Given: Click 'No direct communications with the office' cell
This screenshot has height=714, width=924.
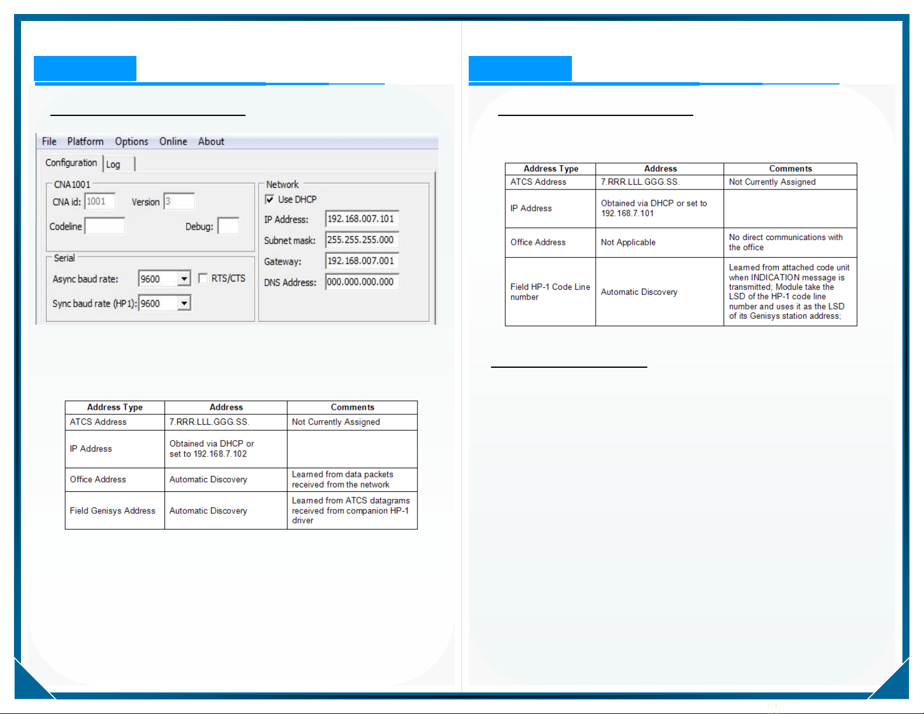Looking at the screenshot, I should (x=790, y=242).
